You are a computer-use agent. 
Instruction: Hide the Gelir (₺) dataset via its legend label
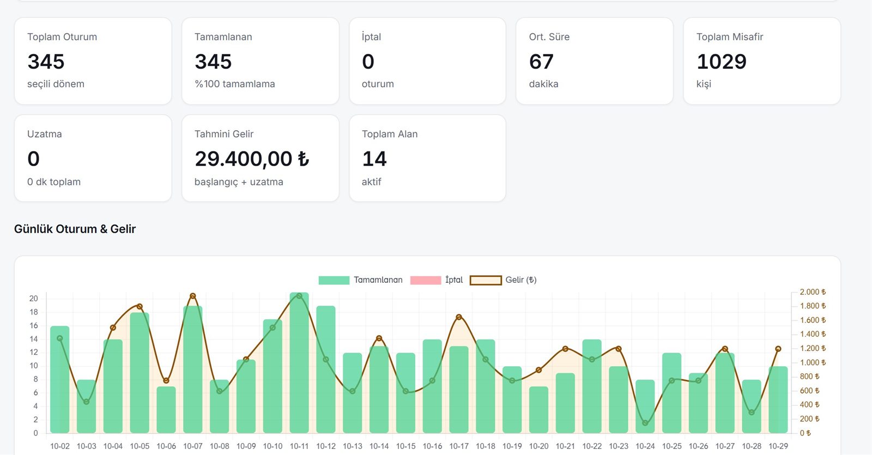click(x=521, y=280)
